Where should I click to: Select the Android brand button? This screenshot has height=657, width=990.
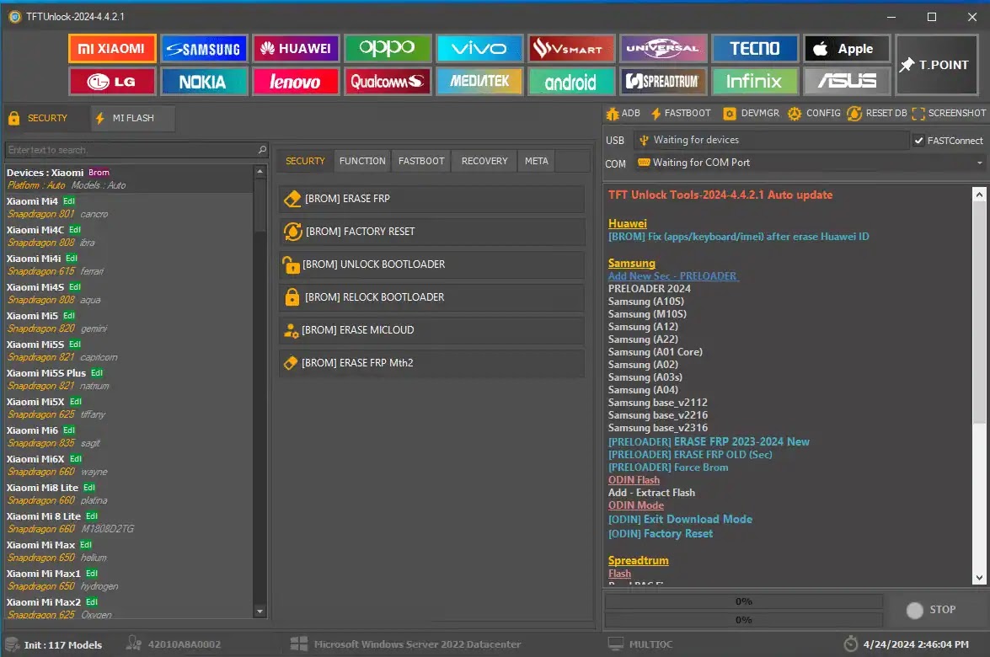pyautogui.click(x=570, y=82)
